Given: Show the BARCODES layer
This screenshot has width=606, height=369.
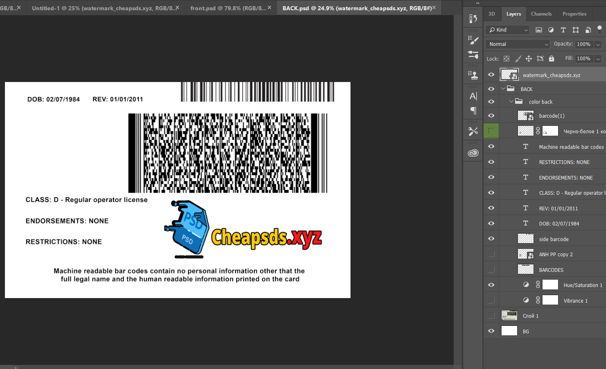Looking at the screenshot, I should [491, 270].
